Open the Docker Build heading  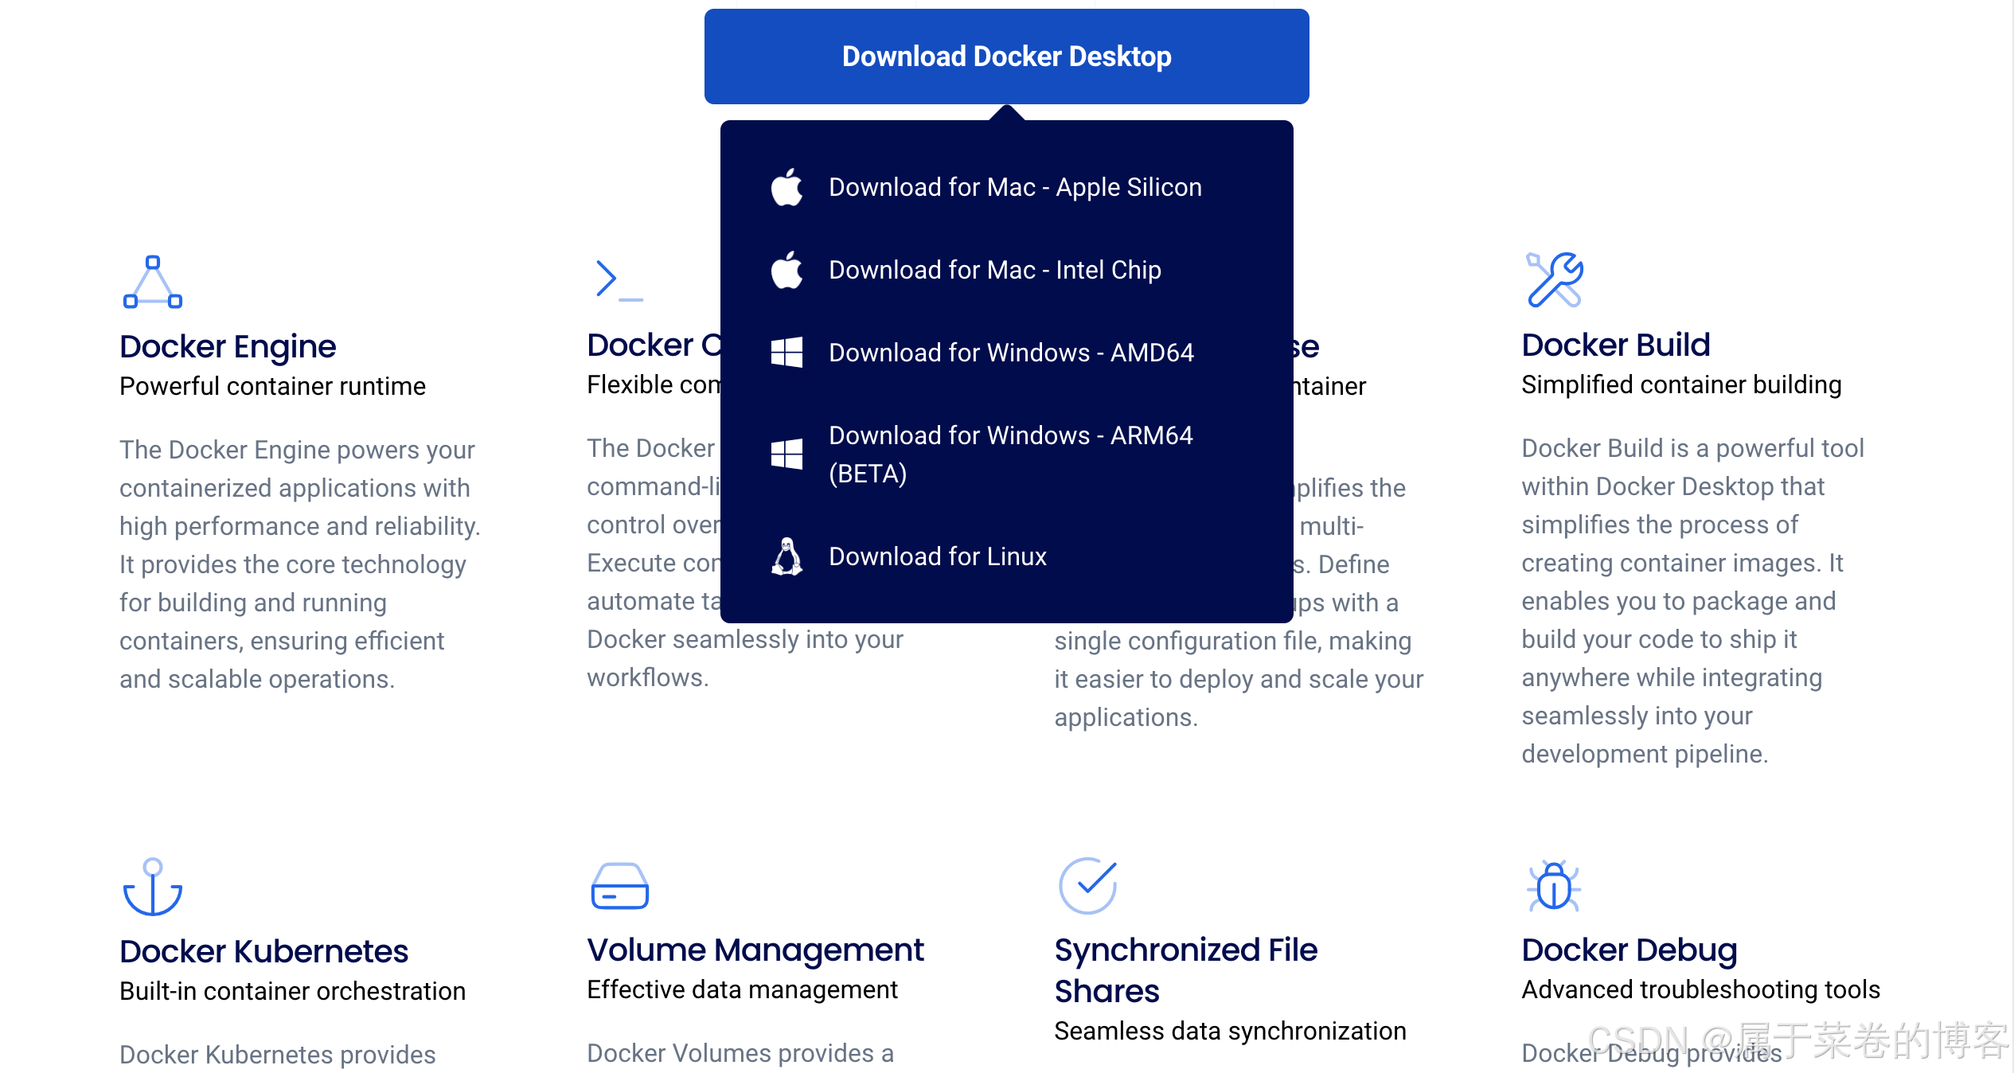1615,345
